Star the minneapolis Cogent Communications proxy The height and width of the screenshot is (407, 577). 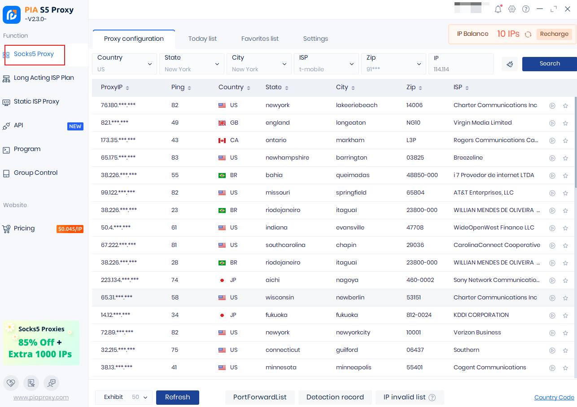565,368
